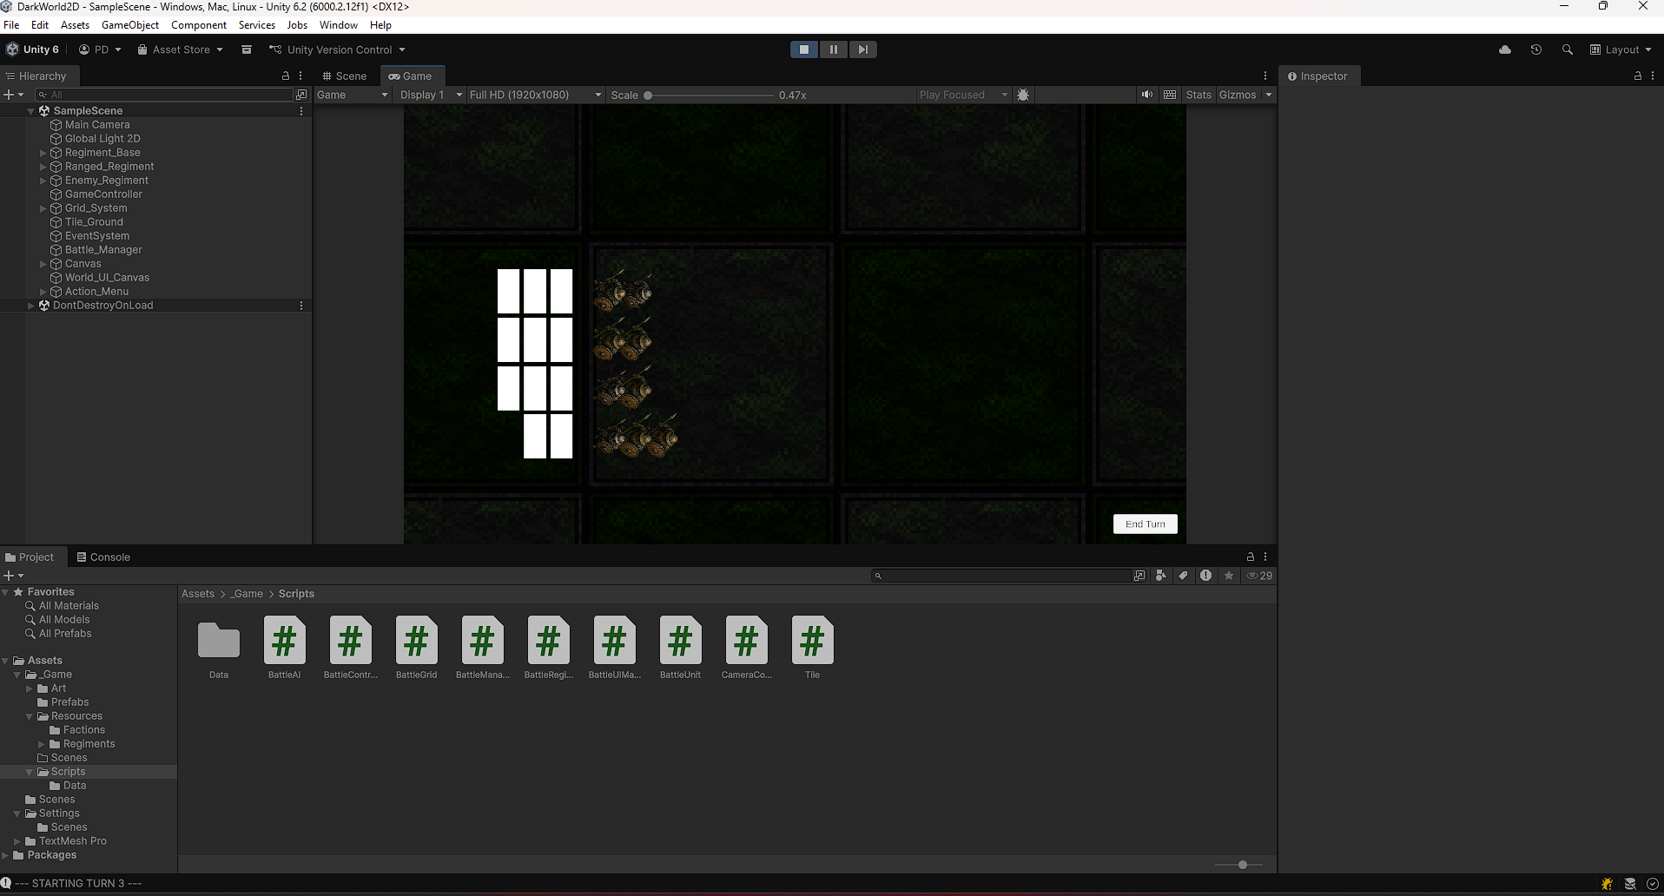Open Unity Cloud services icon
Screen dimensions: 1664x896
point(1505,49)
